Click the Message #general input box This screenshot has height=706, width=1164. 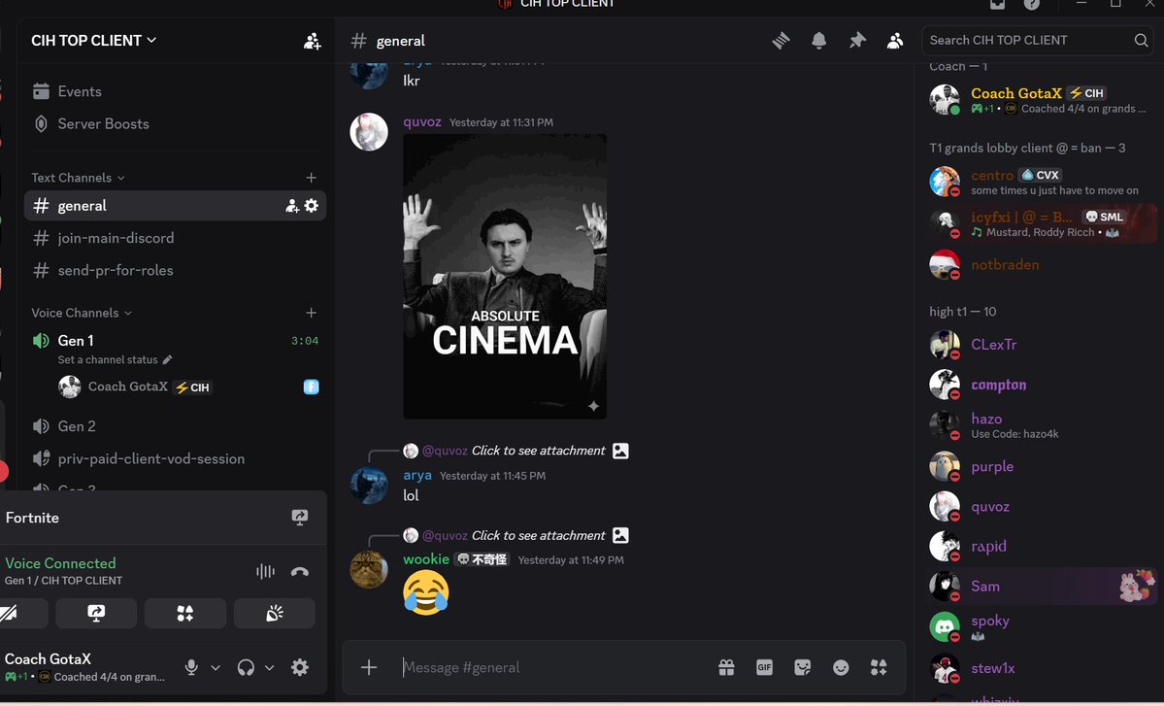(555, 667)
